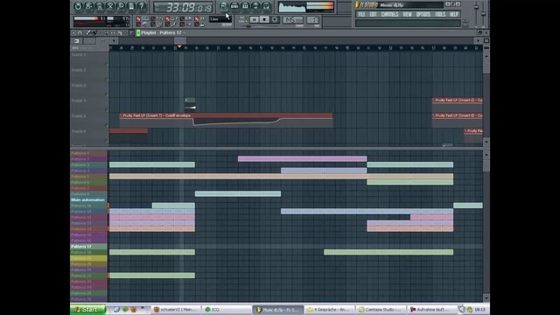The width and height of the screenshot is (560, 315).
Task: Open the HELP menu
Action: click(453, 14)
